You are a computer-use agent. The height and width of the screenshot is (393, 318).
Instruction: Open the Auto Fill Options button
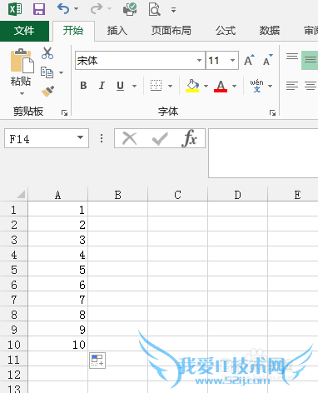97,361
